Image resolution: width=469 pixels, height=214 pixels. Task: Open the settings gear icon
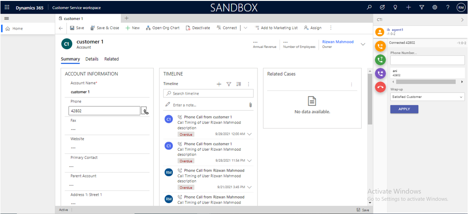tap(435, 7)
